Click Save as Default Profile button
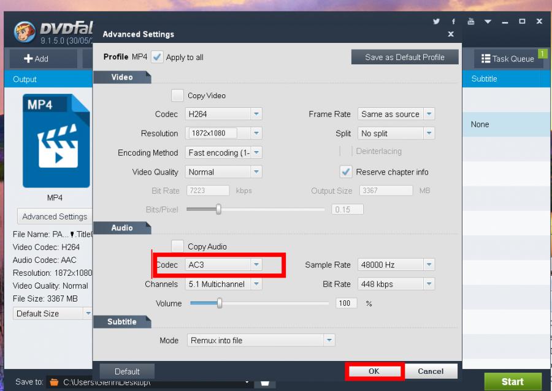 [404, 57]
